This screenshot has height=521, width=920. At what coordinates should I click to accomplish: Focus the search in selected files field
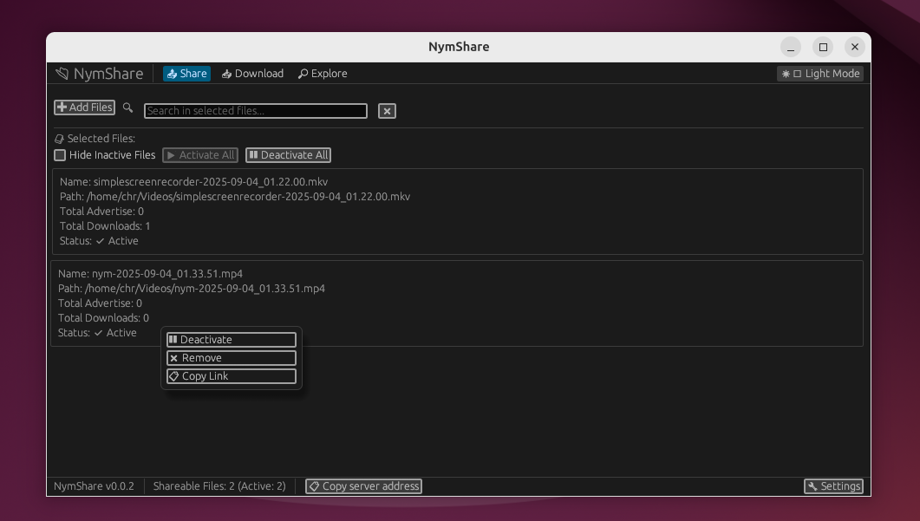(255, 111)
